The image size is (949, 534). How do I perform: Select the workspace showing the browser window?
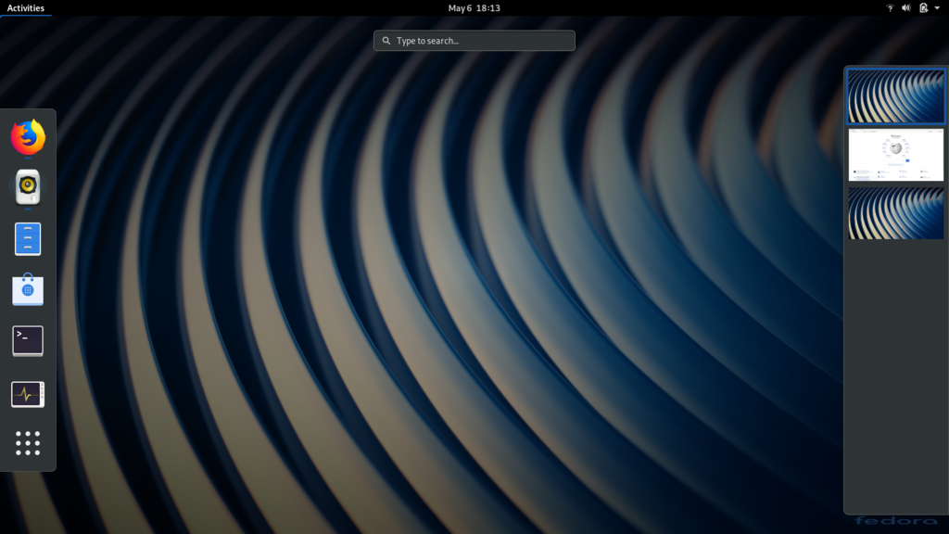(x=895, y=155)
